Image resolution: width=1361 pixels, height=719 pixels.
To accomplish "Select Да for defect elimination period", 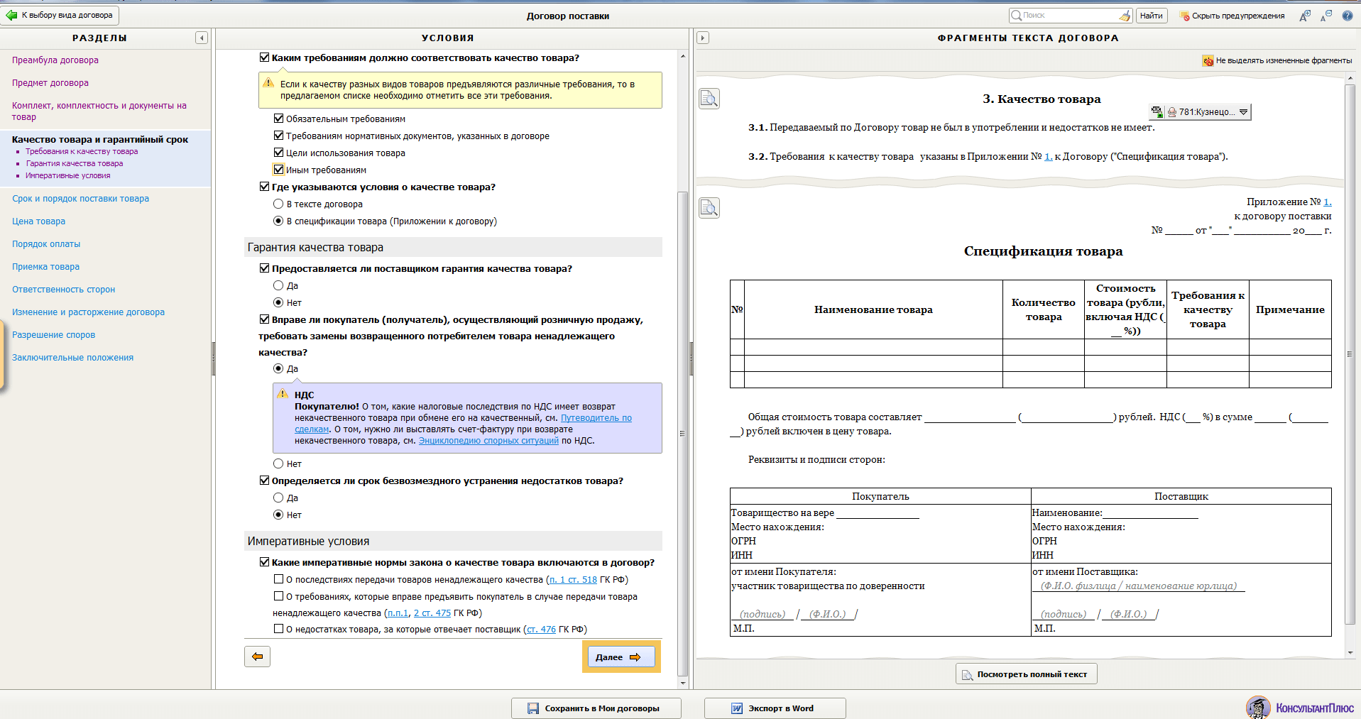I will [278, 498].
